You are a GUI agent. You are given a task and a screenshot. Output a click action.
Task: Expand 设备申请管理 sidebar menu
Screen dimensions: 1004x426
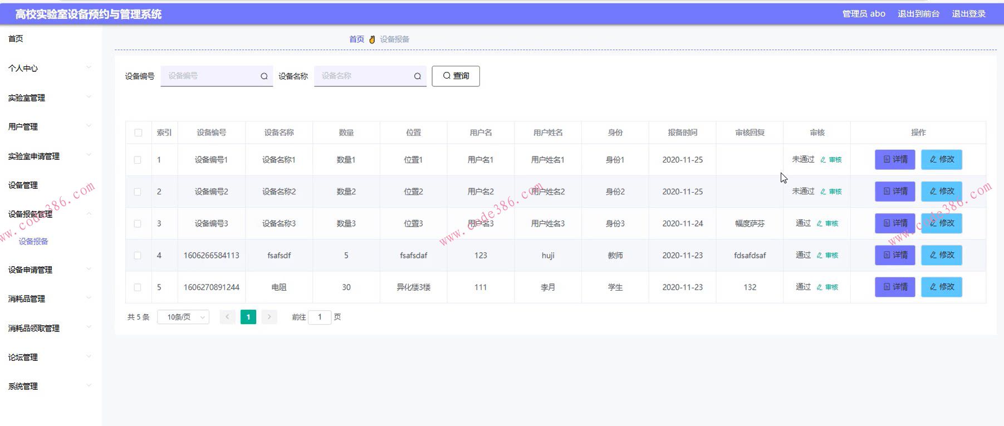point(50,270)
